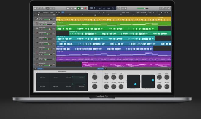201x119 pixels.
Task: Open the View dropdown menu
Action: pos(52,12)
